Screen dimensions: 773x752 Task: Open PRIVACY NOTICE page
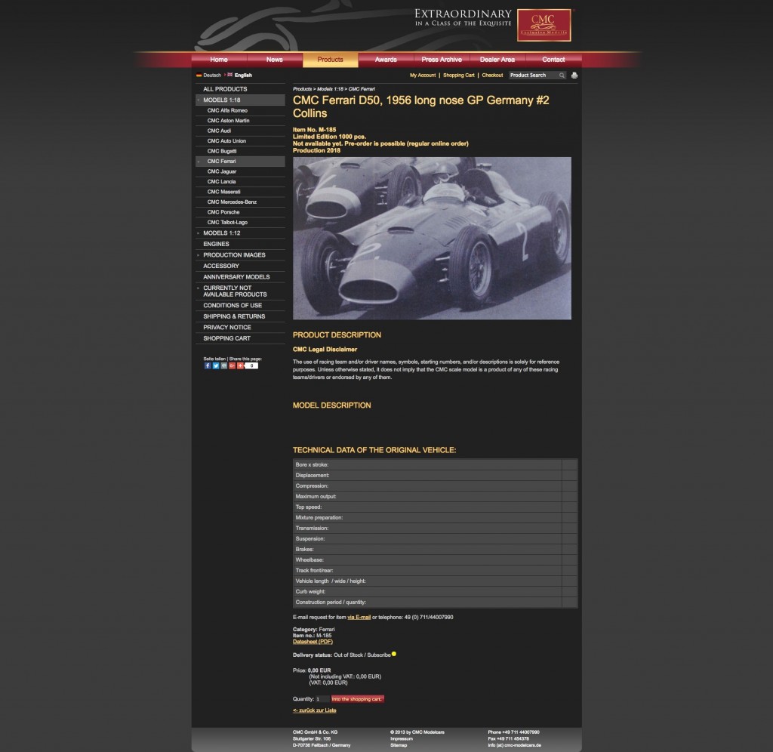(x=240, y=328)
